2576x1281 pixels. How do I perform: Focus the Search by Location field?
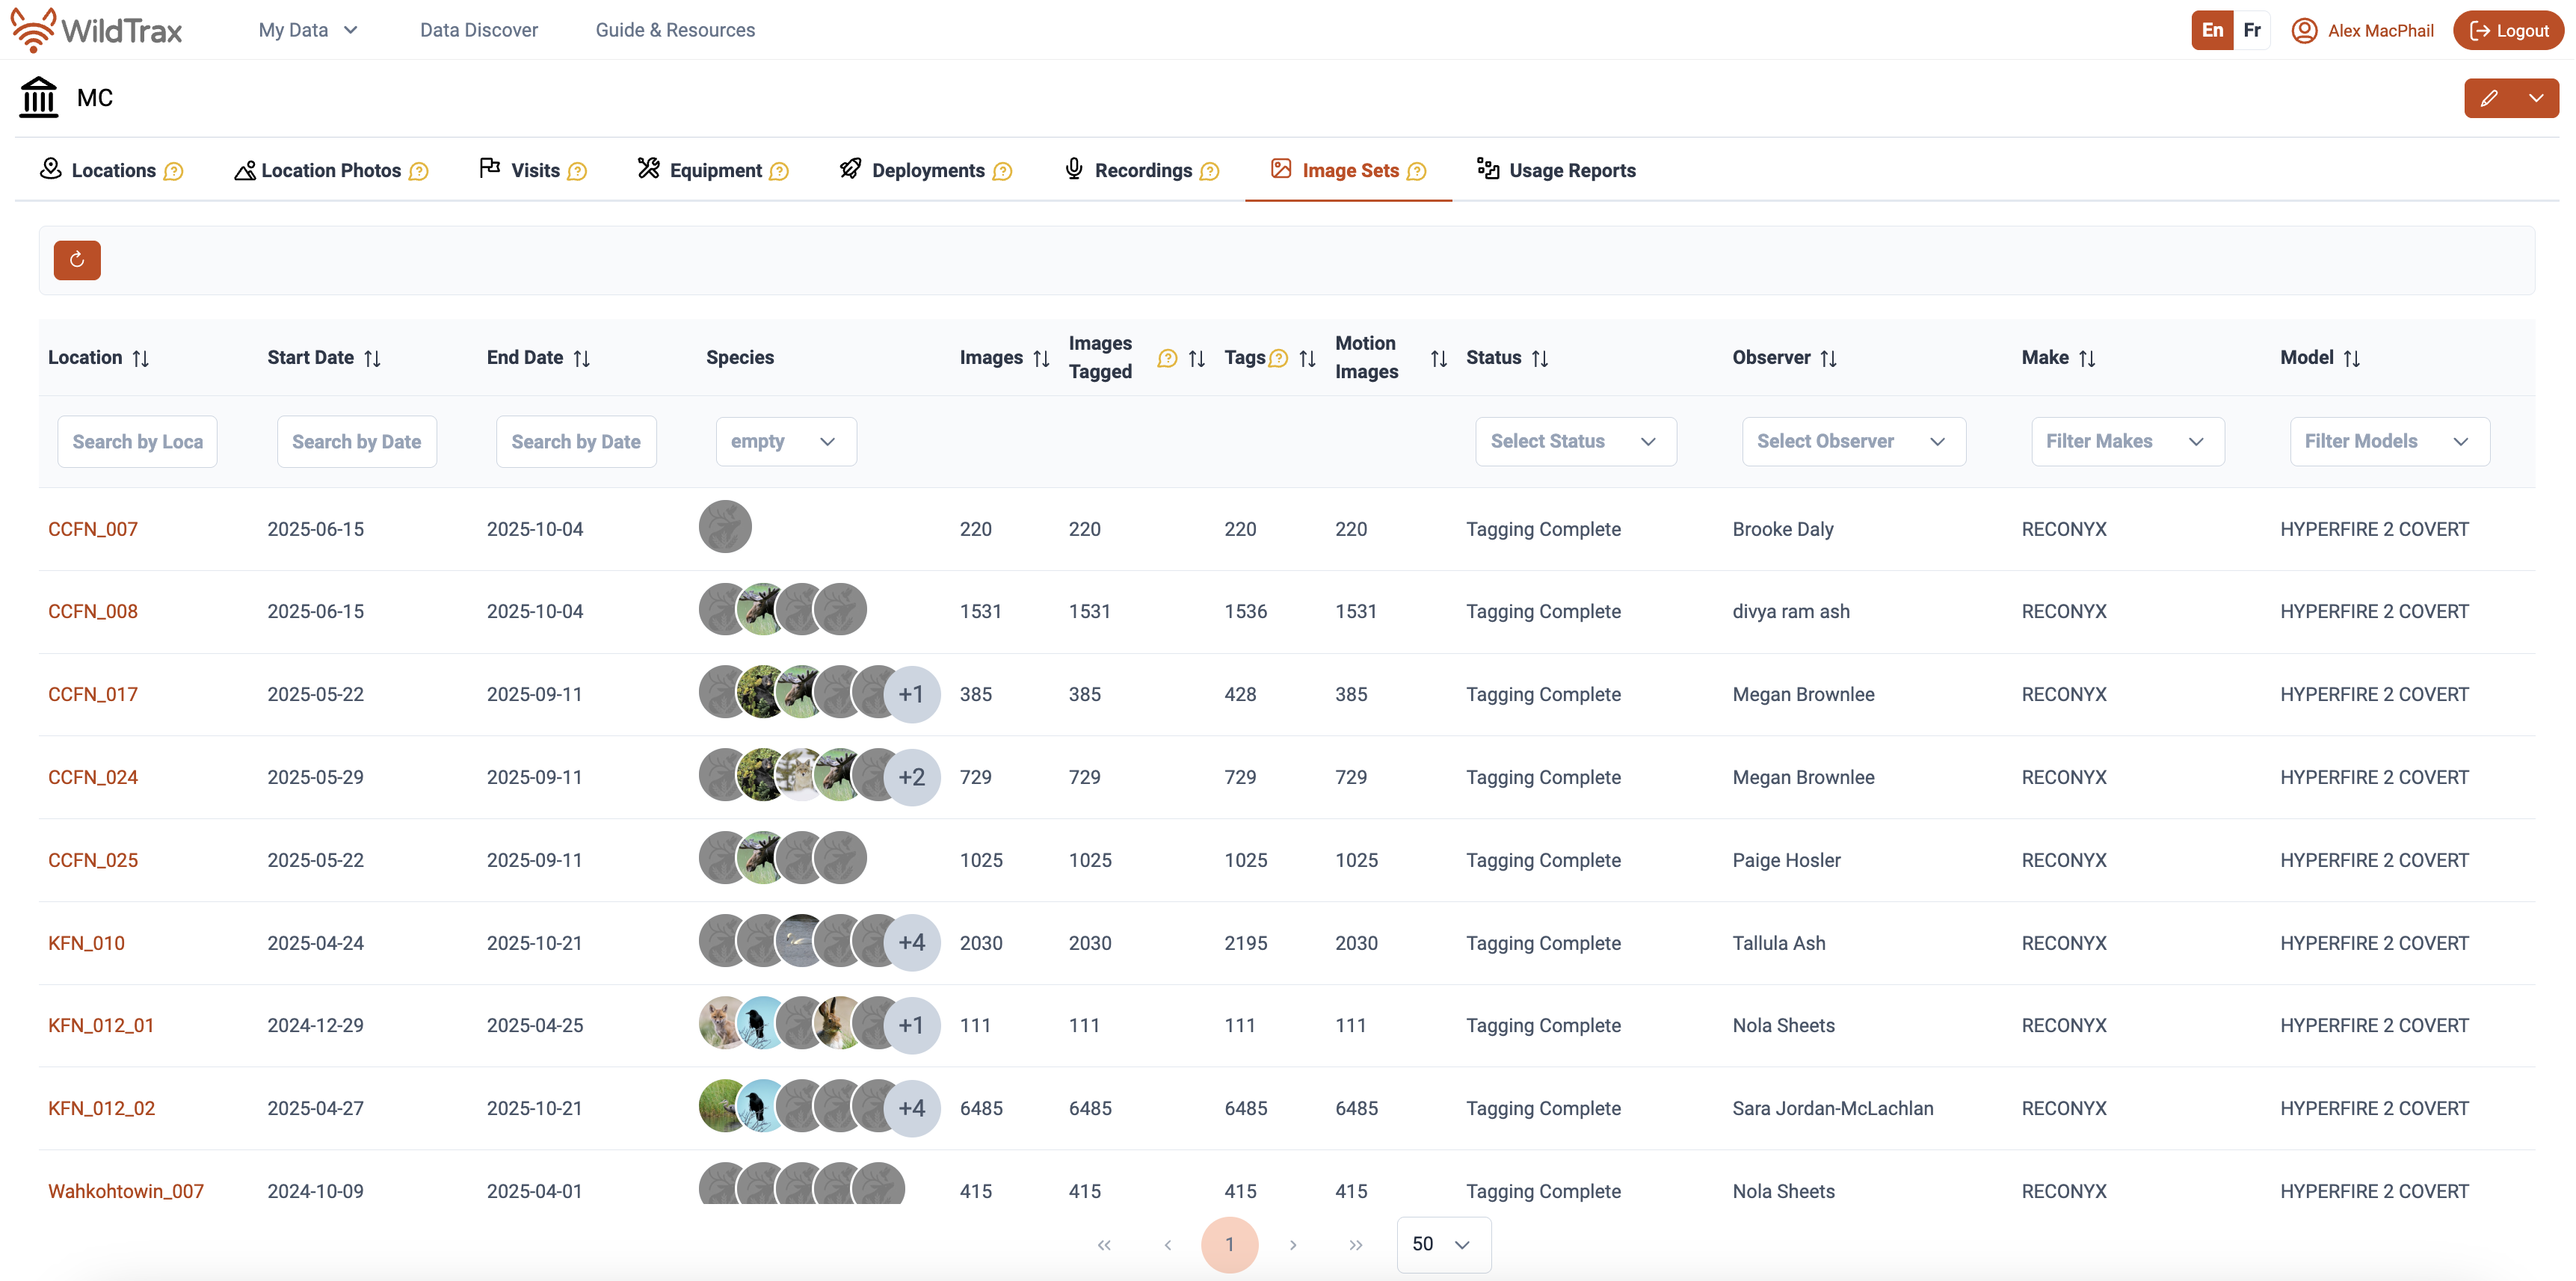pyautogui.click(x=137, y=441)
